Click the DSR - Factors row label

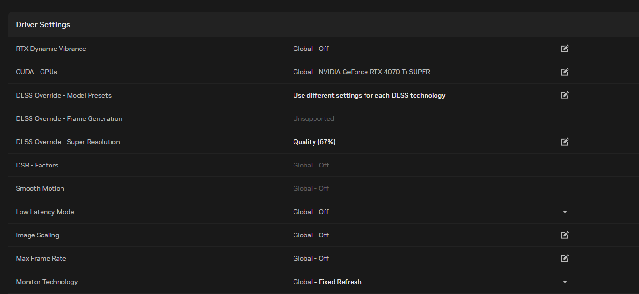[x=37, y=165]
